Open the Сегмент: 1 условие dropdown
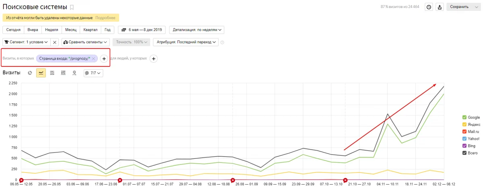Viewport: 483px width, 191px height. coord(27,42)
